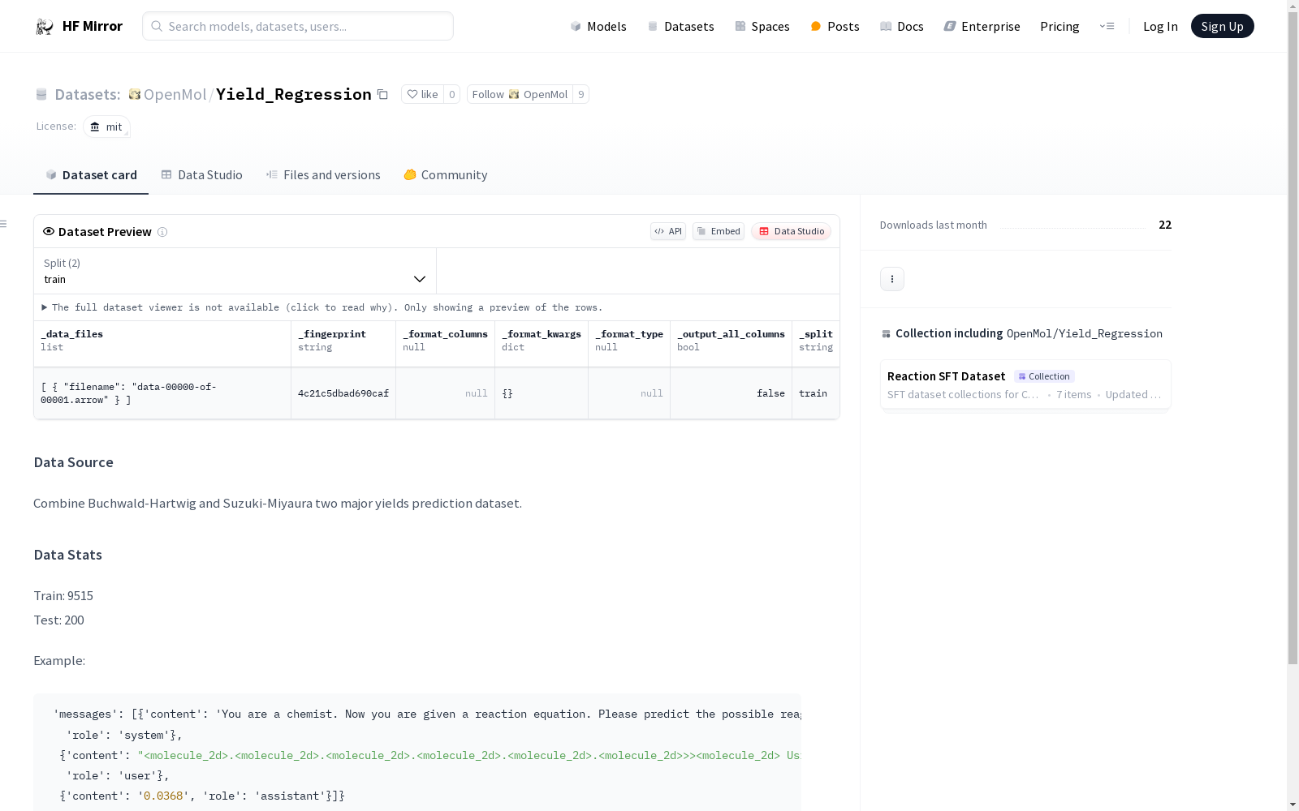Open the OpenMol organization link in title
Viewport: 1299px width, 811px height.
tap(175, 94)
